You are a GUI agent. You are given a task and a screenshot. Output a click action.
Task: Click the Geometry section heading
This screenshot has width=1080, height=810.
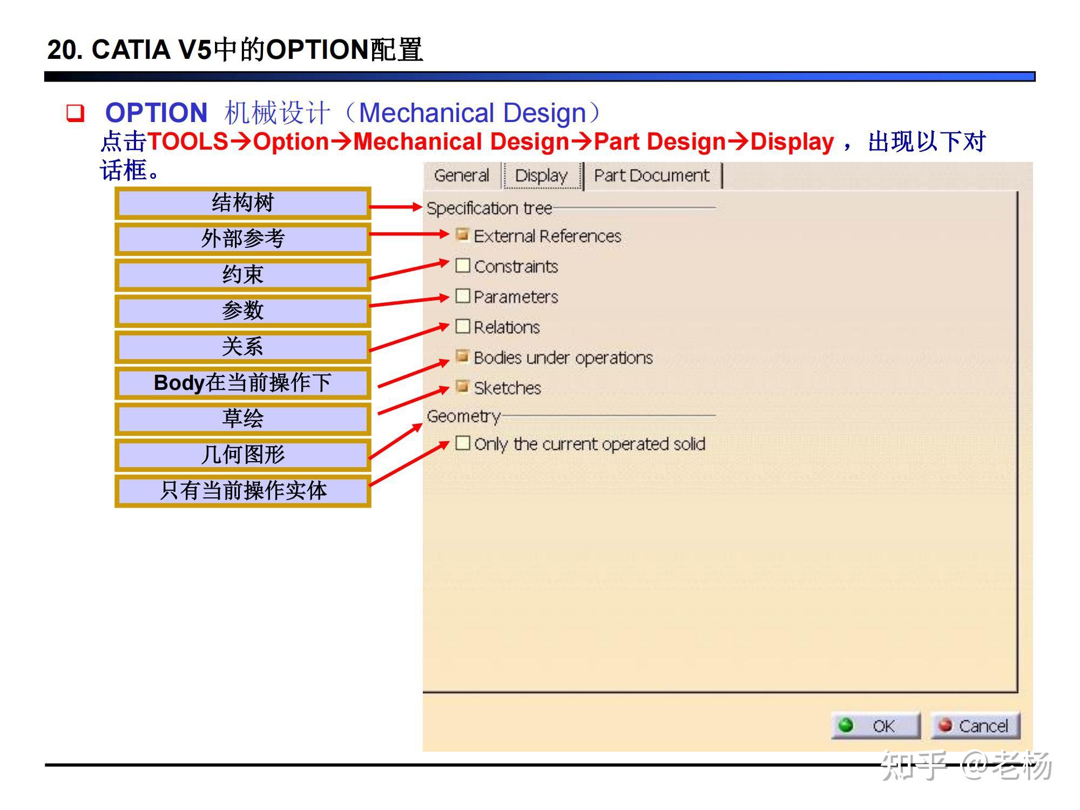point(464,416)
